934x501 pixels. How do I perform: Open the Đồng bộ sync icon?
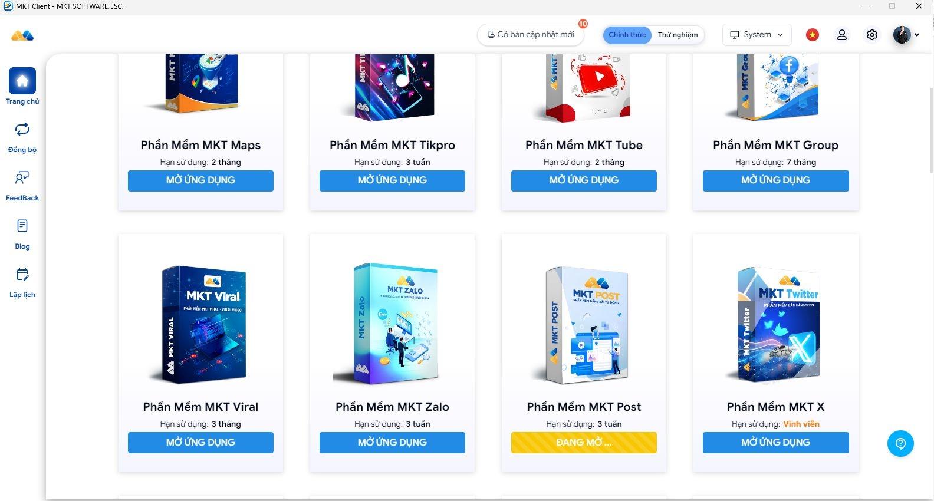click(x=22, y=129)
